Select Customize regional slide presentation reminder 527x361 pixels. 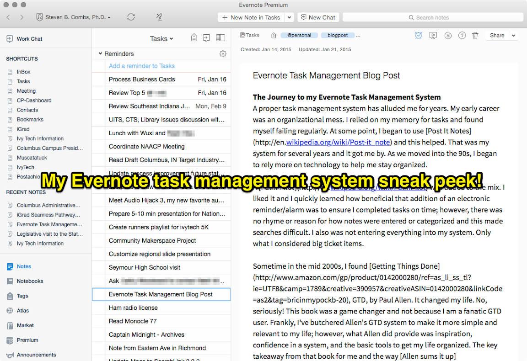click(x=161, y=254)
